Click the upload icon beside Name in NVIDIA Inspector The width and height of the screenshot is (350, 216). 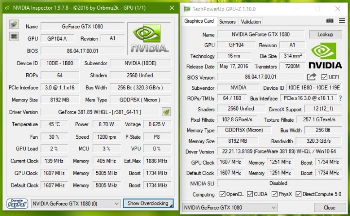(14, 24)
